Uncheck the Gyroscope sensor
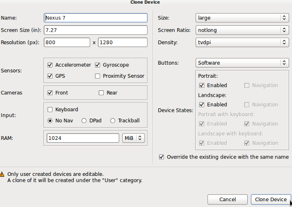292x207 pixels. (98, 65)
